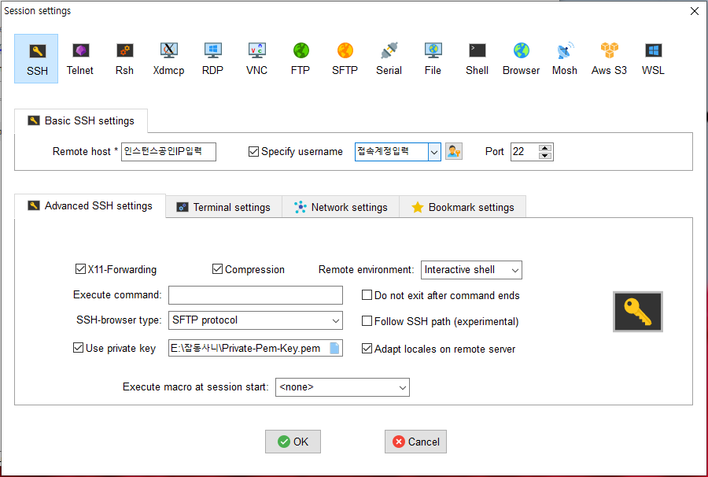Close the Session settings dialog
Screen dimensions: 708x477
point(695,11)
